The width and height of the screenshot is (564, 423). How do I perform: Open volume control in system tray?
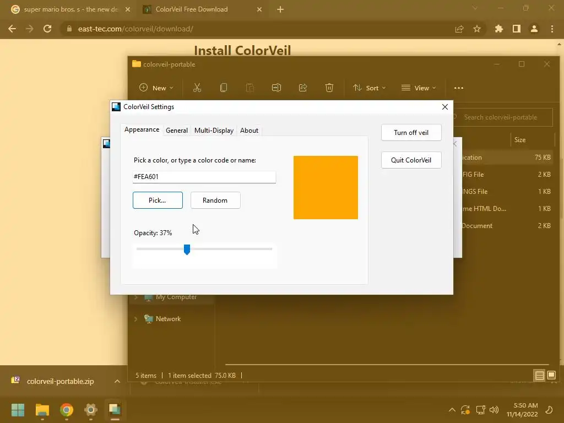[494, 410]
